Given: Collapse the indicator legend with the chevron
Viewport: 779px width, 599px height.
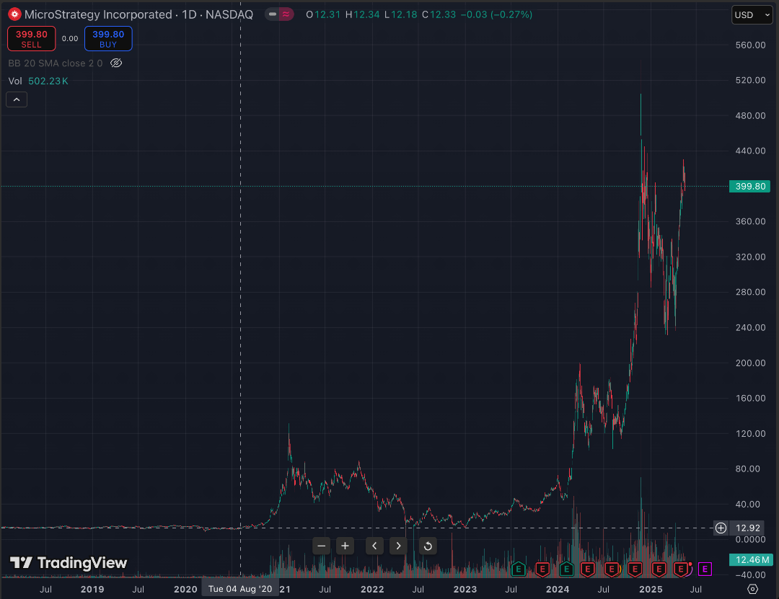Looking at the screenshot, I should [17, 99].
